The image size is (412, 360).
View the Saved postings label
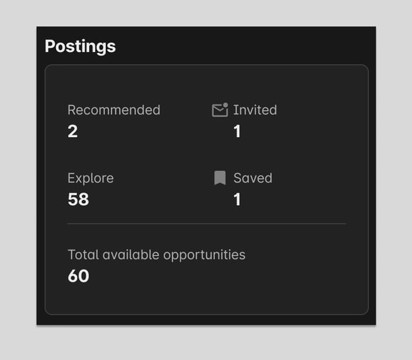252,178
